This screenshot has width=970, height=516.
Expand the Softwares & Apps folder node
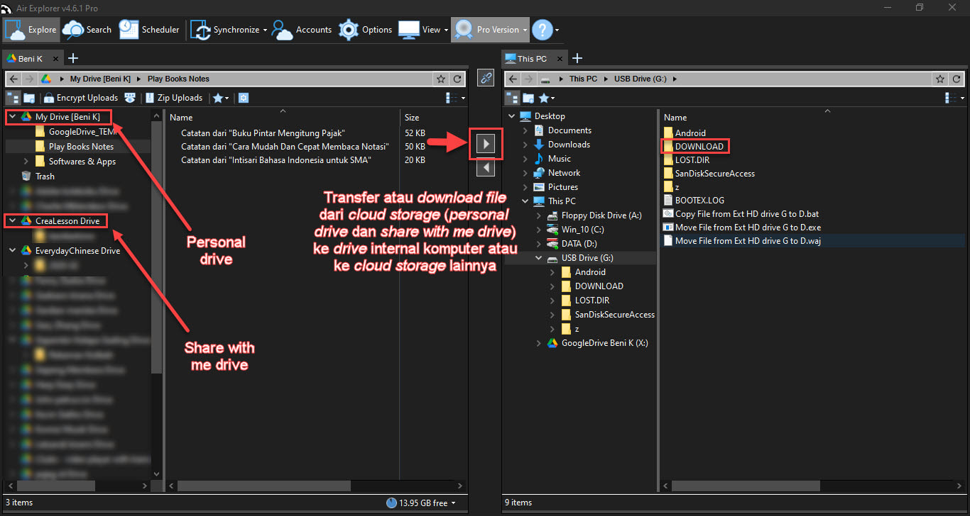click(x=26, y=162)
